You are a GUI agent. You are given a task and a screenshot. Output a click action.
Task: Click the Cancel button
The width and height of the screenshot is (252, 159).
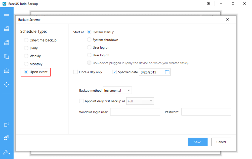point(221,142)
